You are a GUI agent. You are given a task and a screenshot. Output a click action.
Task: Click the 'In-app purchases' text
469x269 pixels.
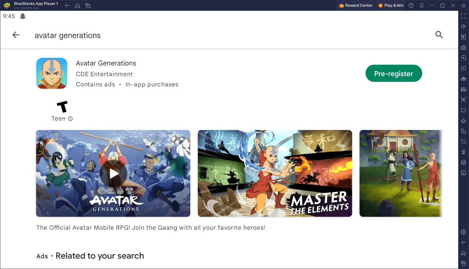pyautogui.click(x=152, y=84)
